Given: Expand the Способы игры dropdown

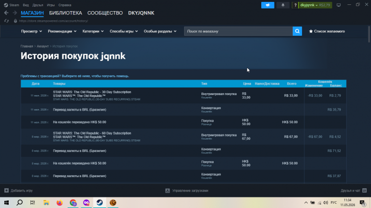Looking at the screenshot, I should pyautogui.click(x=124, y=31).
